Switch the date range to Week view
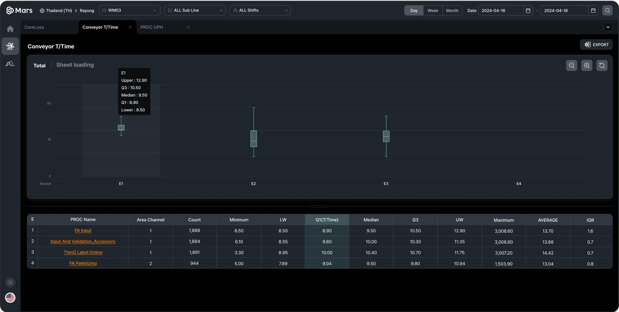 click(433, 10)
